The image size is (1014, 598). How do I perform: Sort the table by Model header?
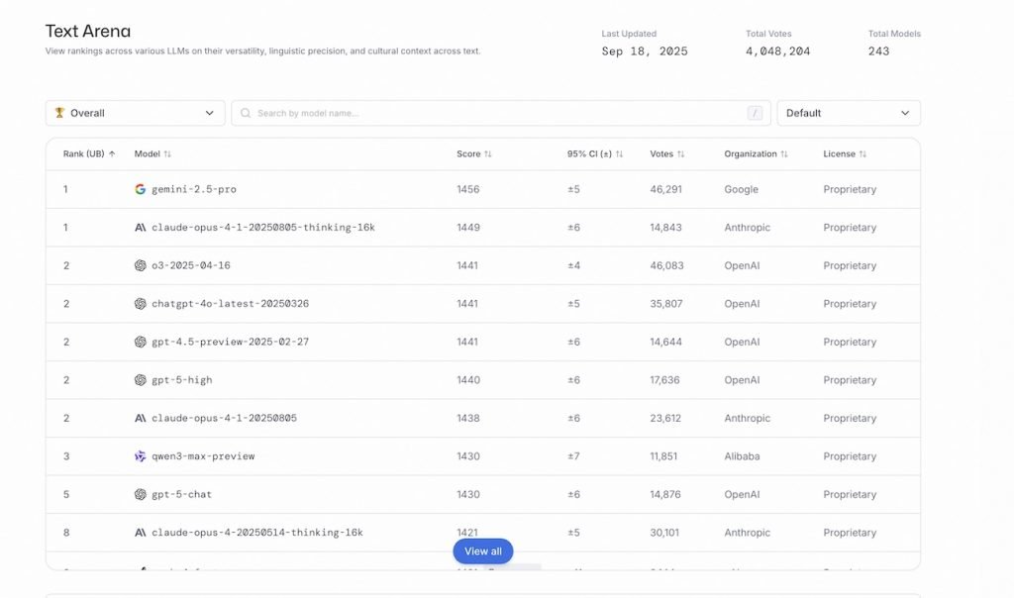coord(152,154)
